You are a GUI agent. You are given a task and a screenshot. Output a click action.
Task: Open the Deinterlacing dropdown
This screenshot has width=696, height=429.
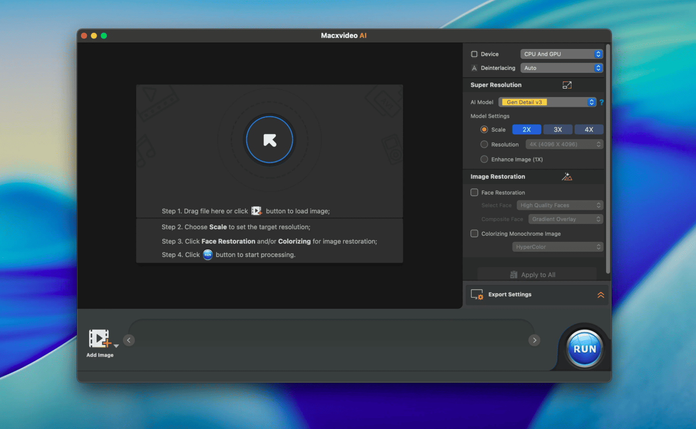(x=561, y=68)
